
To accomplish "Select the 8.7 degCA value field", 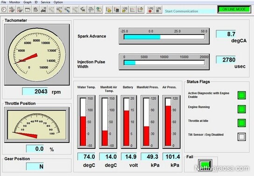I will pyautogui.click(x=226, y=34).
